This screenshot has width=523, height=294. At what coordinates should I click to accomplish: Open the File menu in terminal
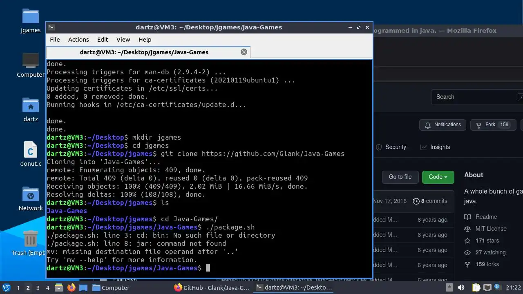coord(55,40)
